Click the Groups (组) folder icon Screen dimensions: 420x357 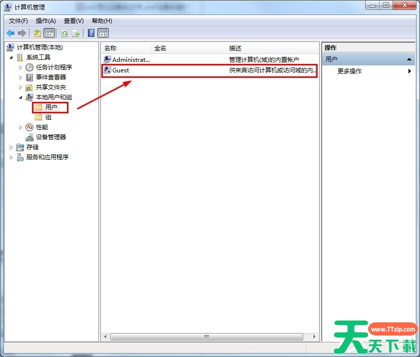point(38,117)
